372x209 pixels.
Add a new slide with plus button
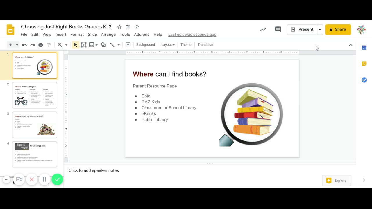tap(11, 45)
